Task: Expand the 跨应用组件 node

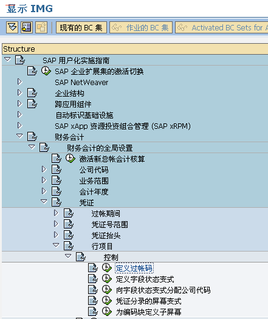Action: (19, 104)
